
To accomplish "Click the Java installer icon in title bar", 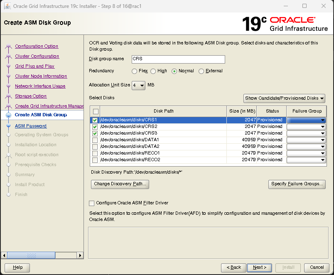I will tap(7, 6).
